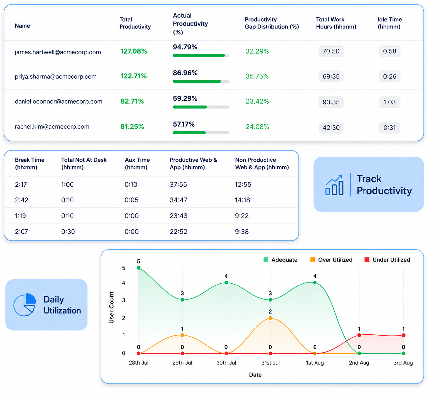Viewport: 437px width, 394px height.
Task: Click the Adequate data point at 30th Jul
Action: [226, 283]
